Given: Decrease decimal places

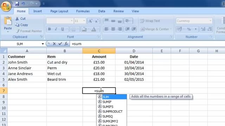Looking at the screenshot, I should tap(210, 29).
